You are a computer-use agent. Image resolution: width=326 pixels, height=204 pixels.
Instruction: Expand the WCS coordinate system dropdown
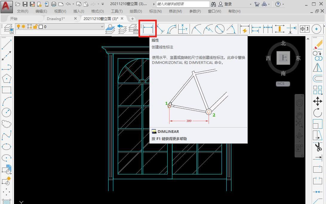point(283,84)
